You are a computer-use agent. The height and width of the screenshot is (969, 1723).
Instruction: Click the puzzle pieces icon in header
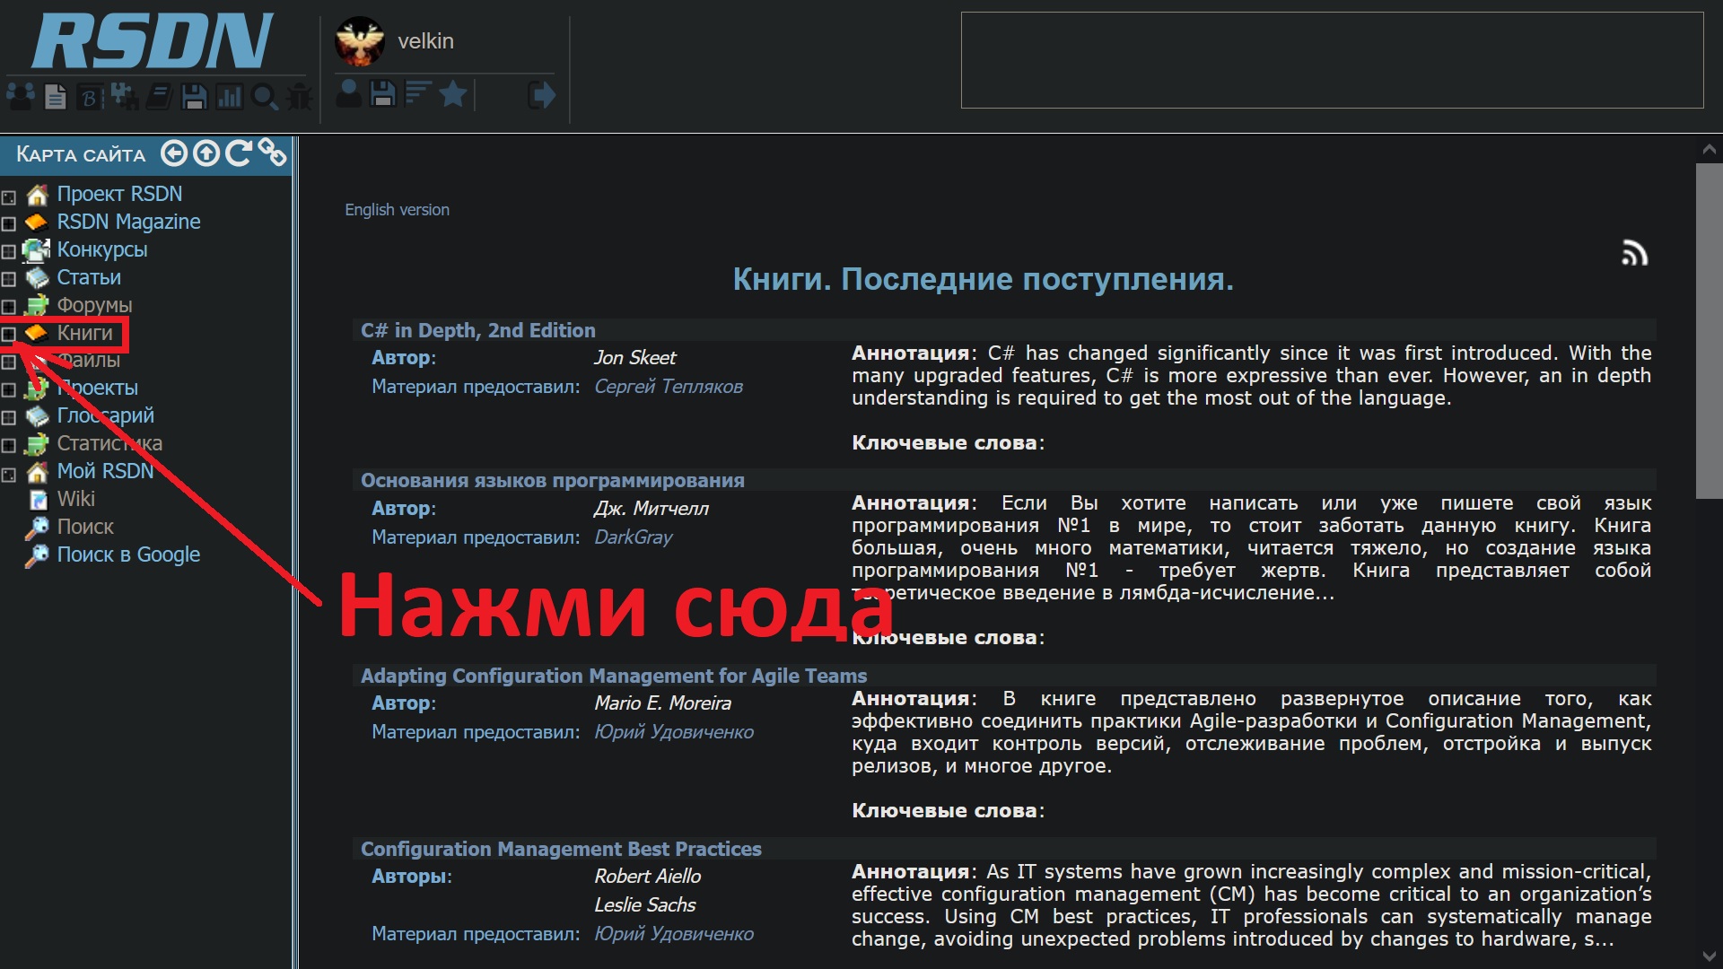[x=124, y=96]
